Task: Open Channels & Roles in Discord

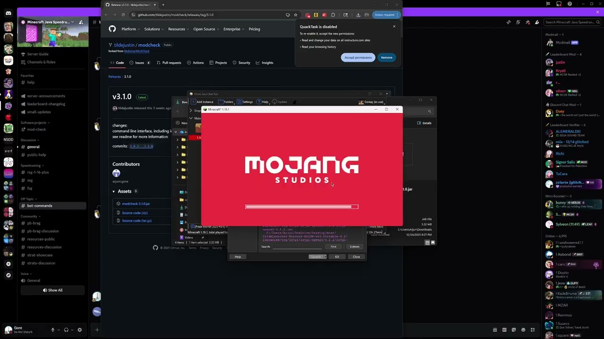Action: (41, 62)
